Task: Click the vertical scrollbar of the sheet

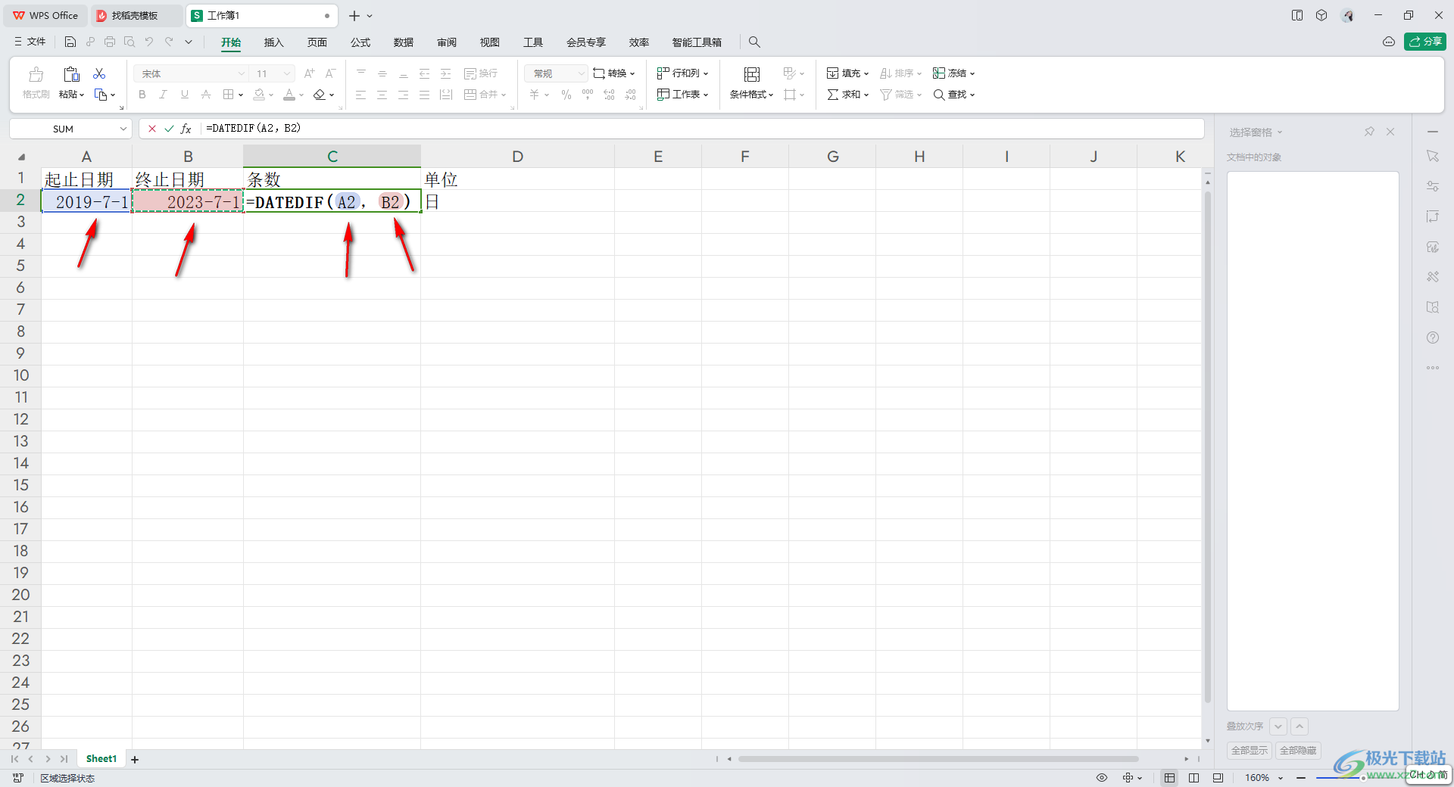Action: pyautogui.click(x=1208, y=446)
